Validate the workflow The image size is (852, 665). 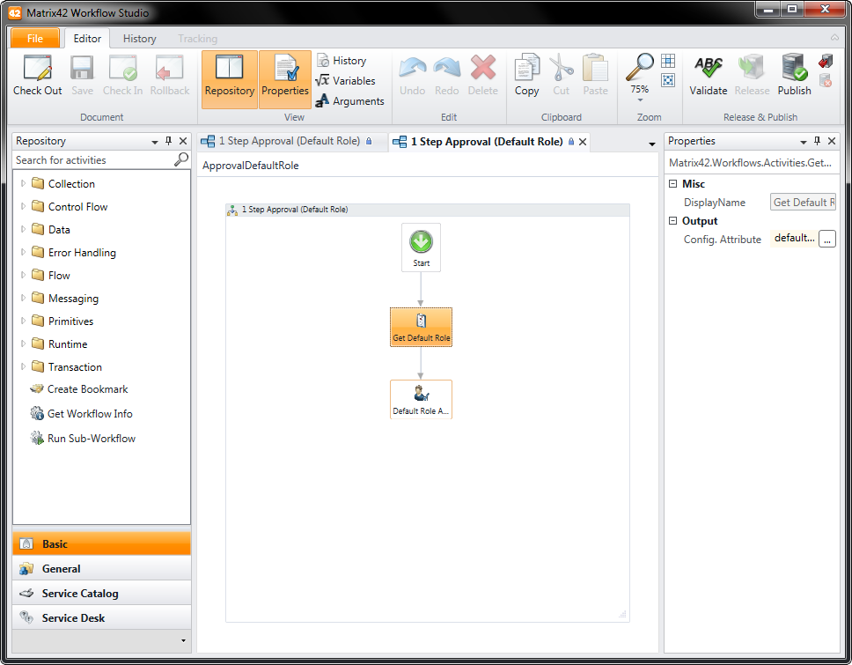(x=708, y=75)
